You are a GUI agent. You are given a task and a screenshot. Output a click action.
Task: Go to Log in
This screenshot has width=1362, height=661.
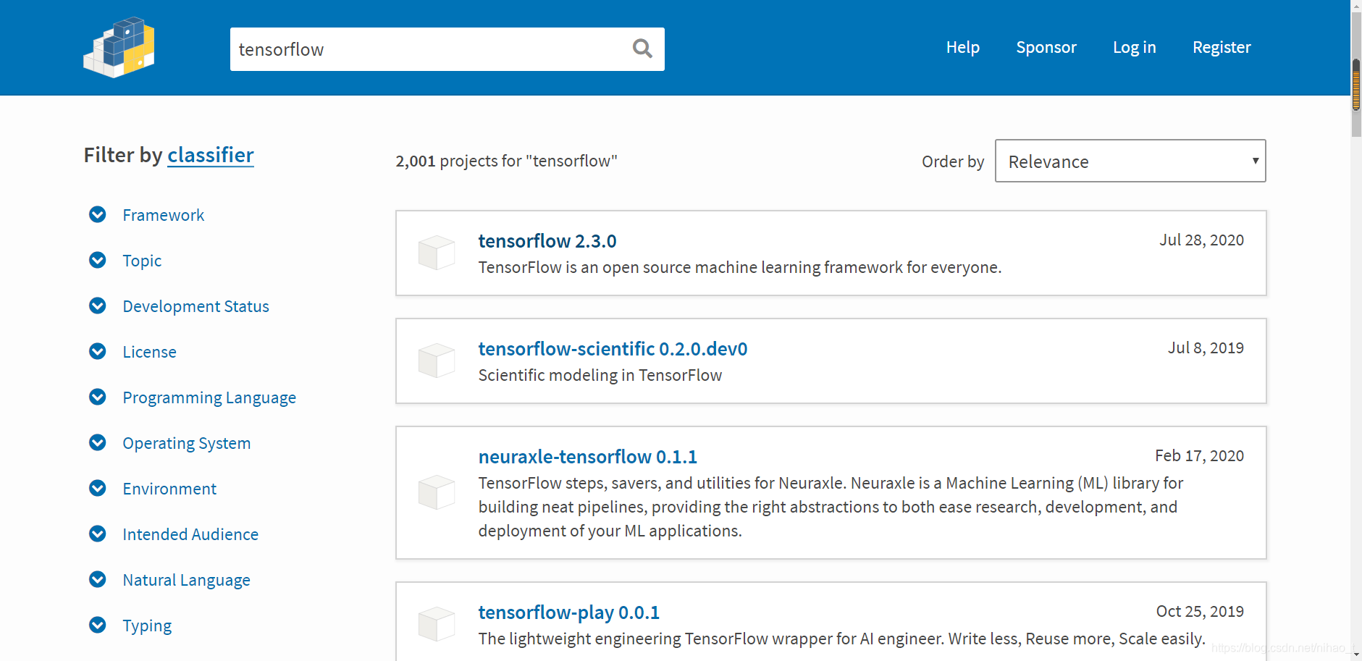1134,47
